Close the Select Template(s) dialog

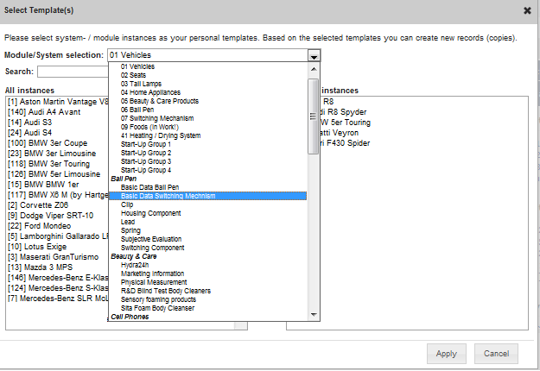(527, 10)
